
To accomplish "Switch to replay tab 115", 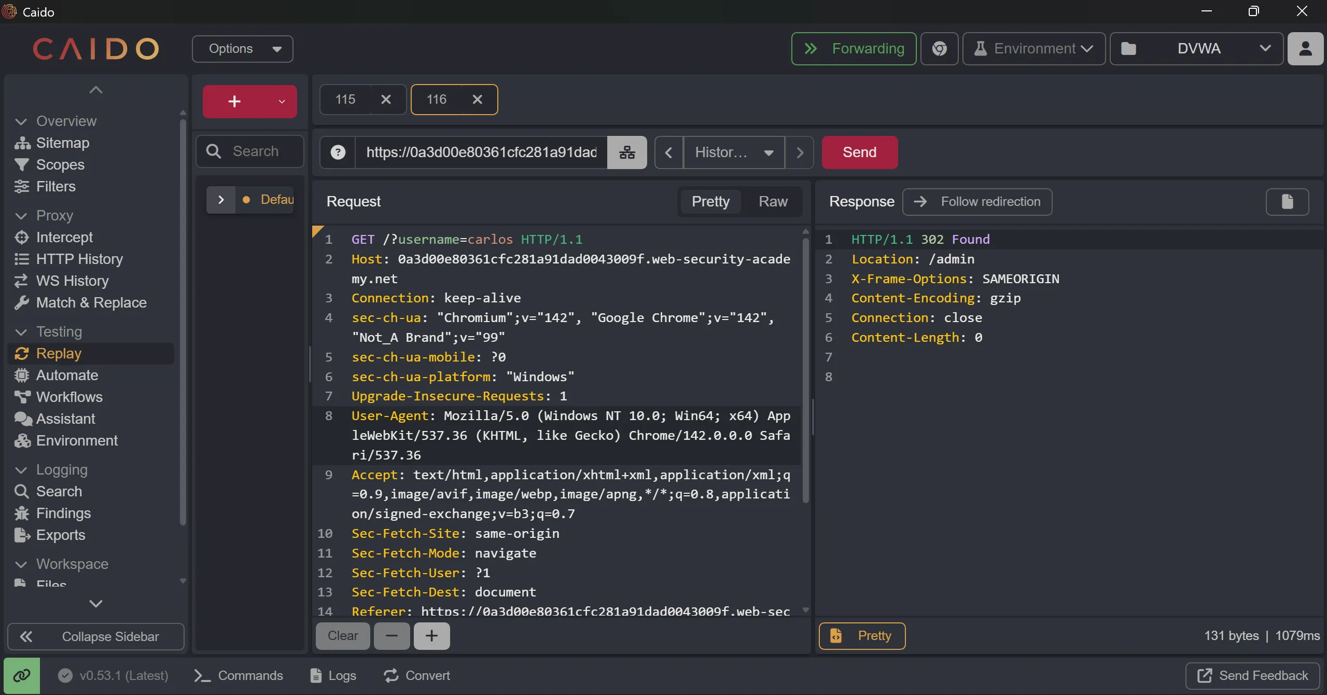I will pos(346,100).
